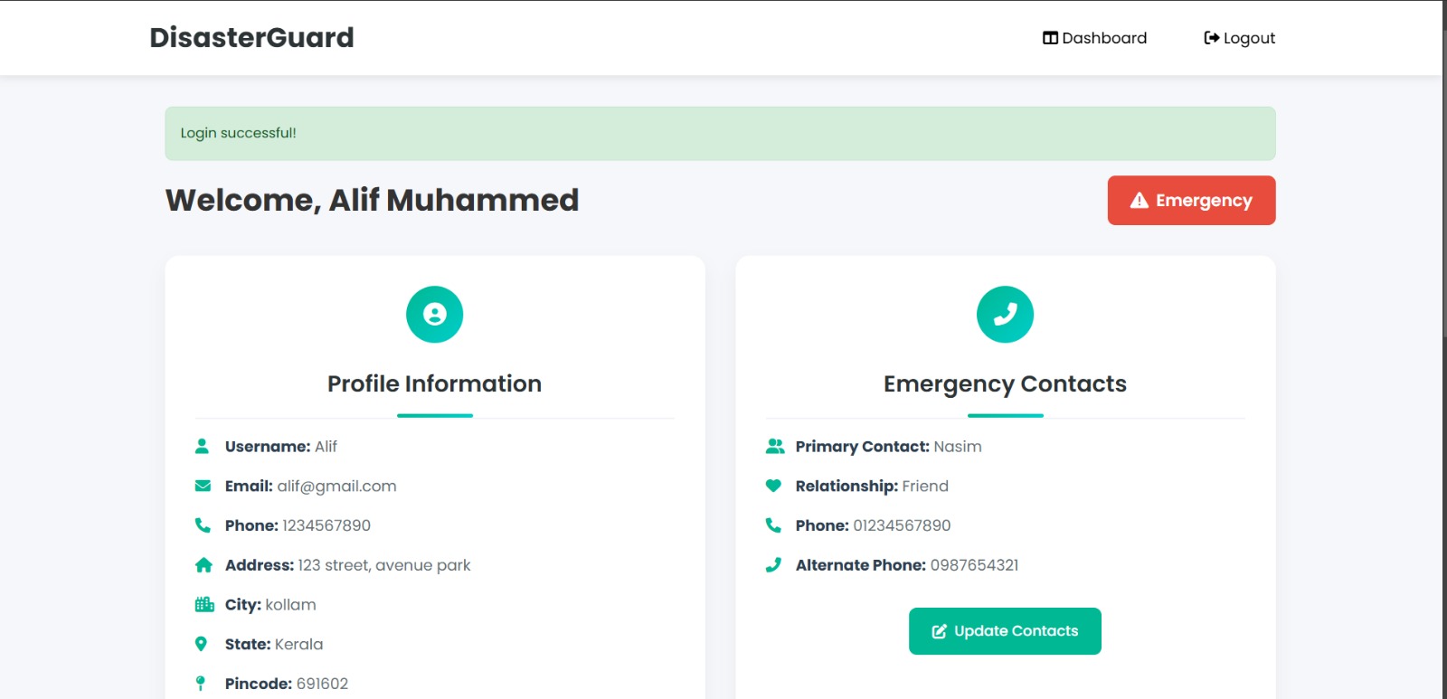Click the building icon beside City
1447x699 pixels.
click(203, 604)
